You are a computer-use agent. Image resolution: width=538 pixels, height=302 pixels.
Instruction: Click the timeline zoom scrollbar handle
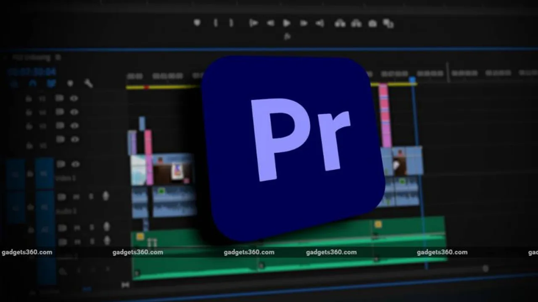485,268
